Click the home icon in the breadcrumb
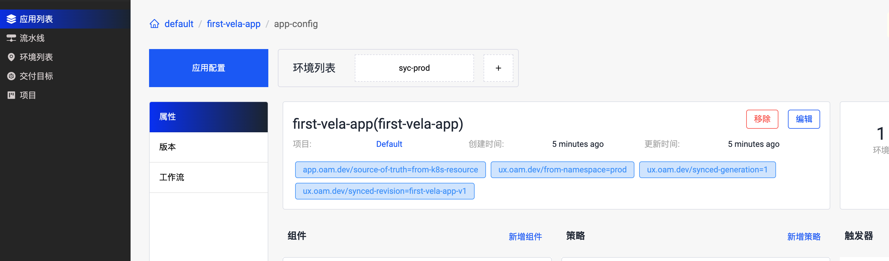 pos(154,23)
